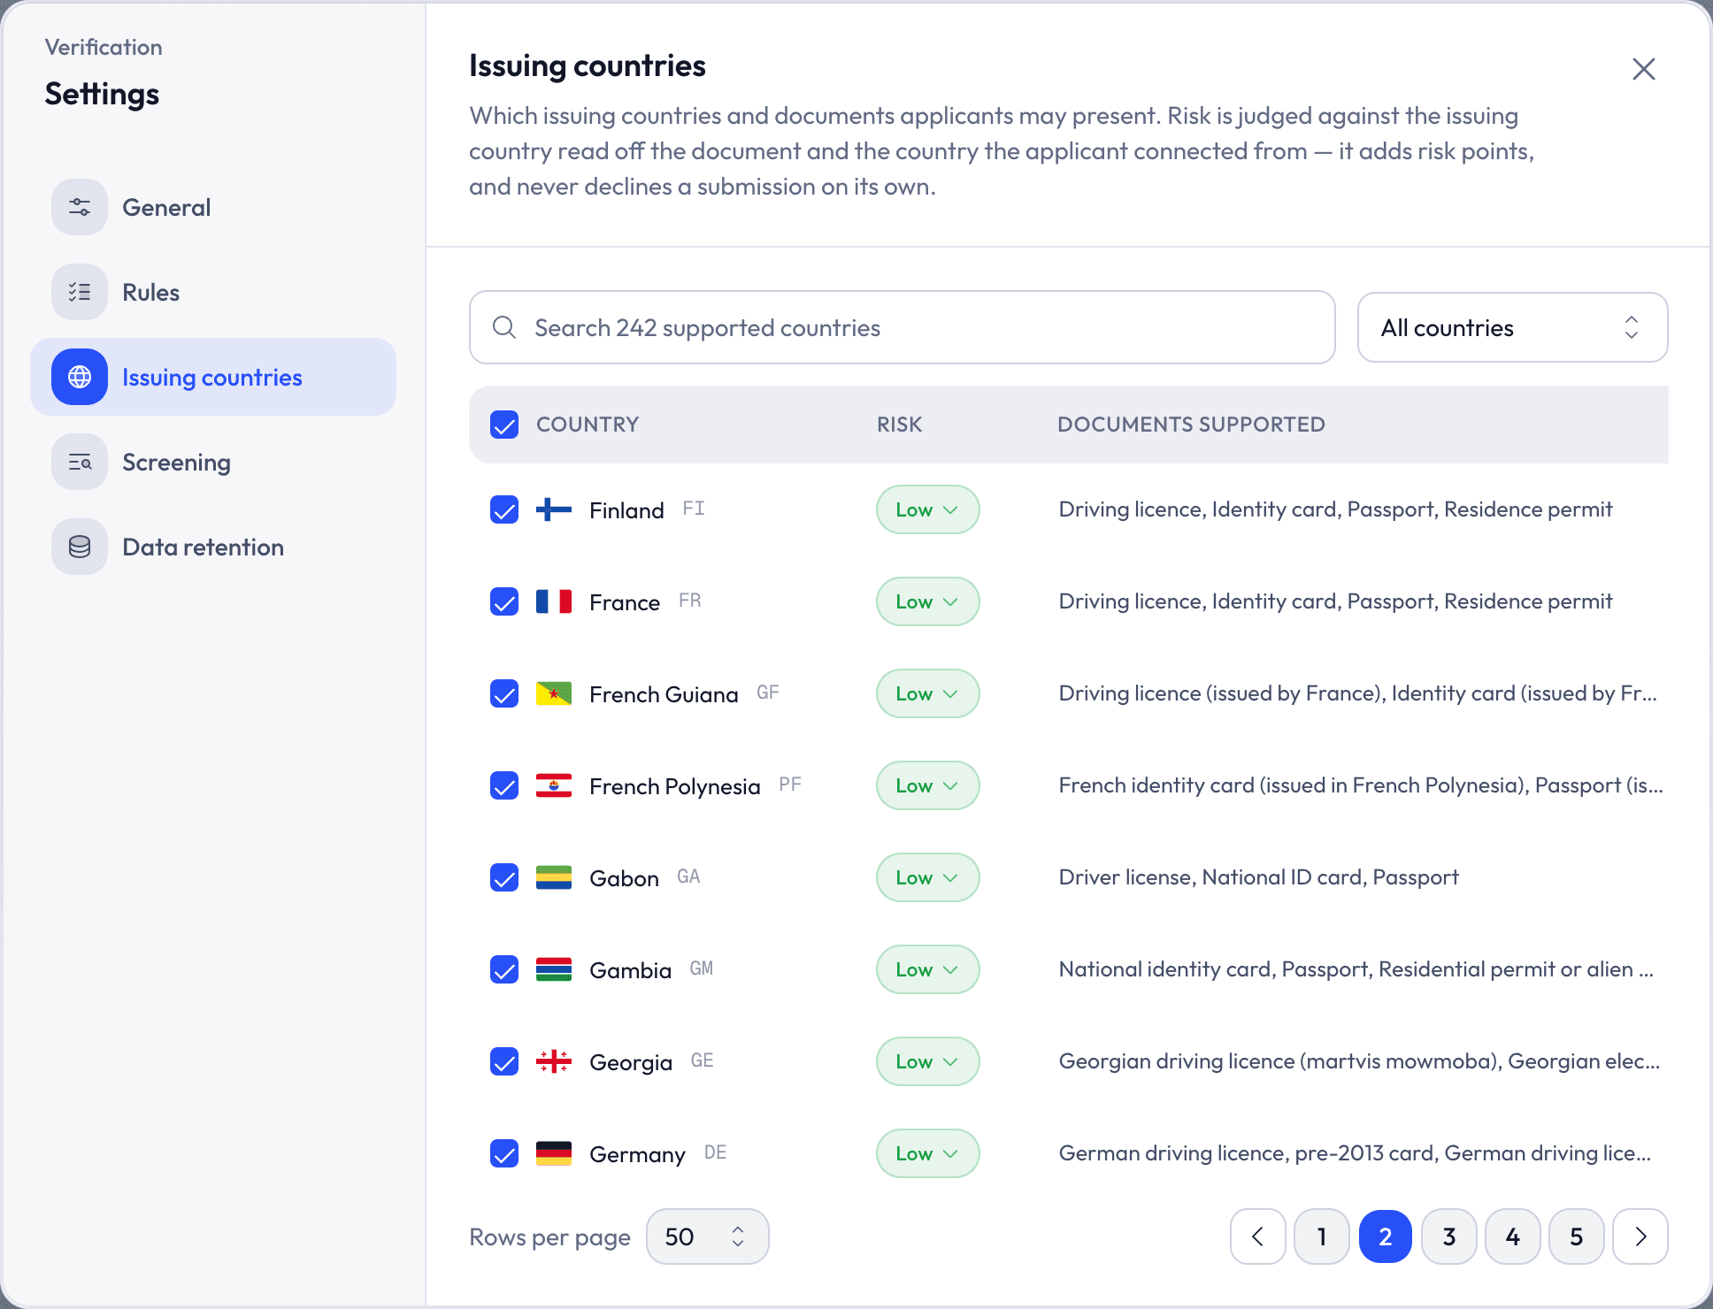Click the Rules checklist icon

tap(80, 292)
